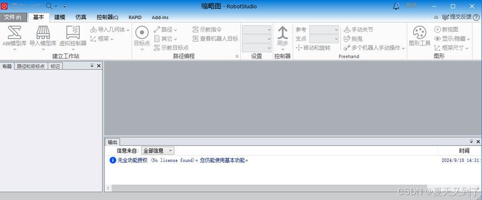Click 手动关节 jog joint tool
482x200 pixels.
pyautogui.click(x=358, y=30)
